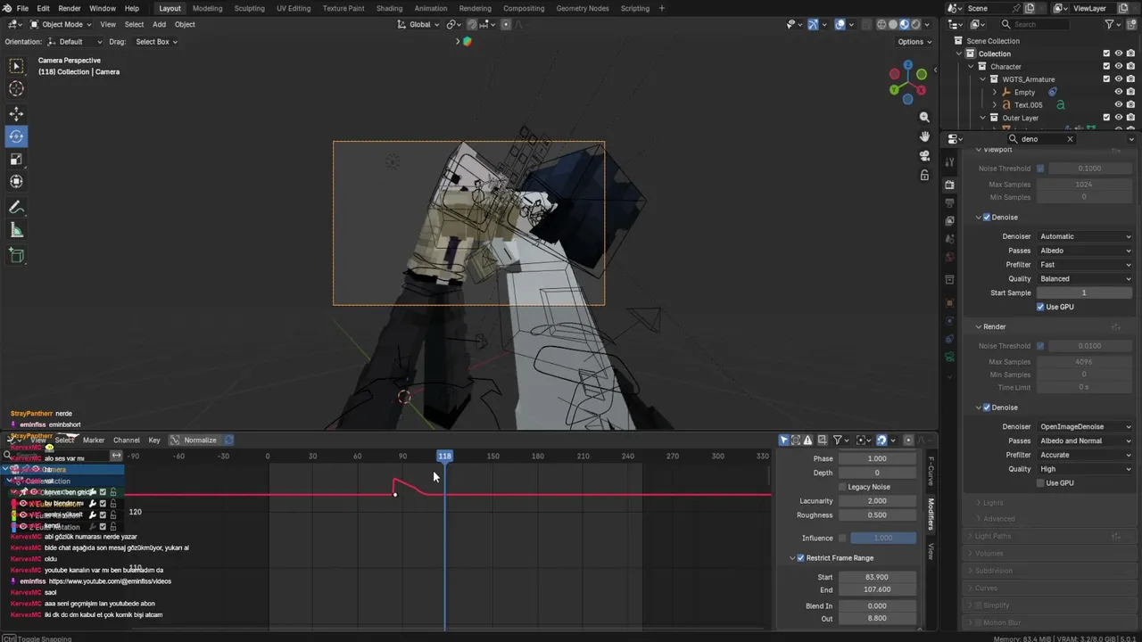Clear the 'deno' property search with X
Screen dimensions: 1142x642
pos(1070,139)
